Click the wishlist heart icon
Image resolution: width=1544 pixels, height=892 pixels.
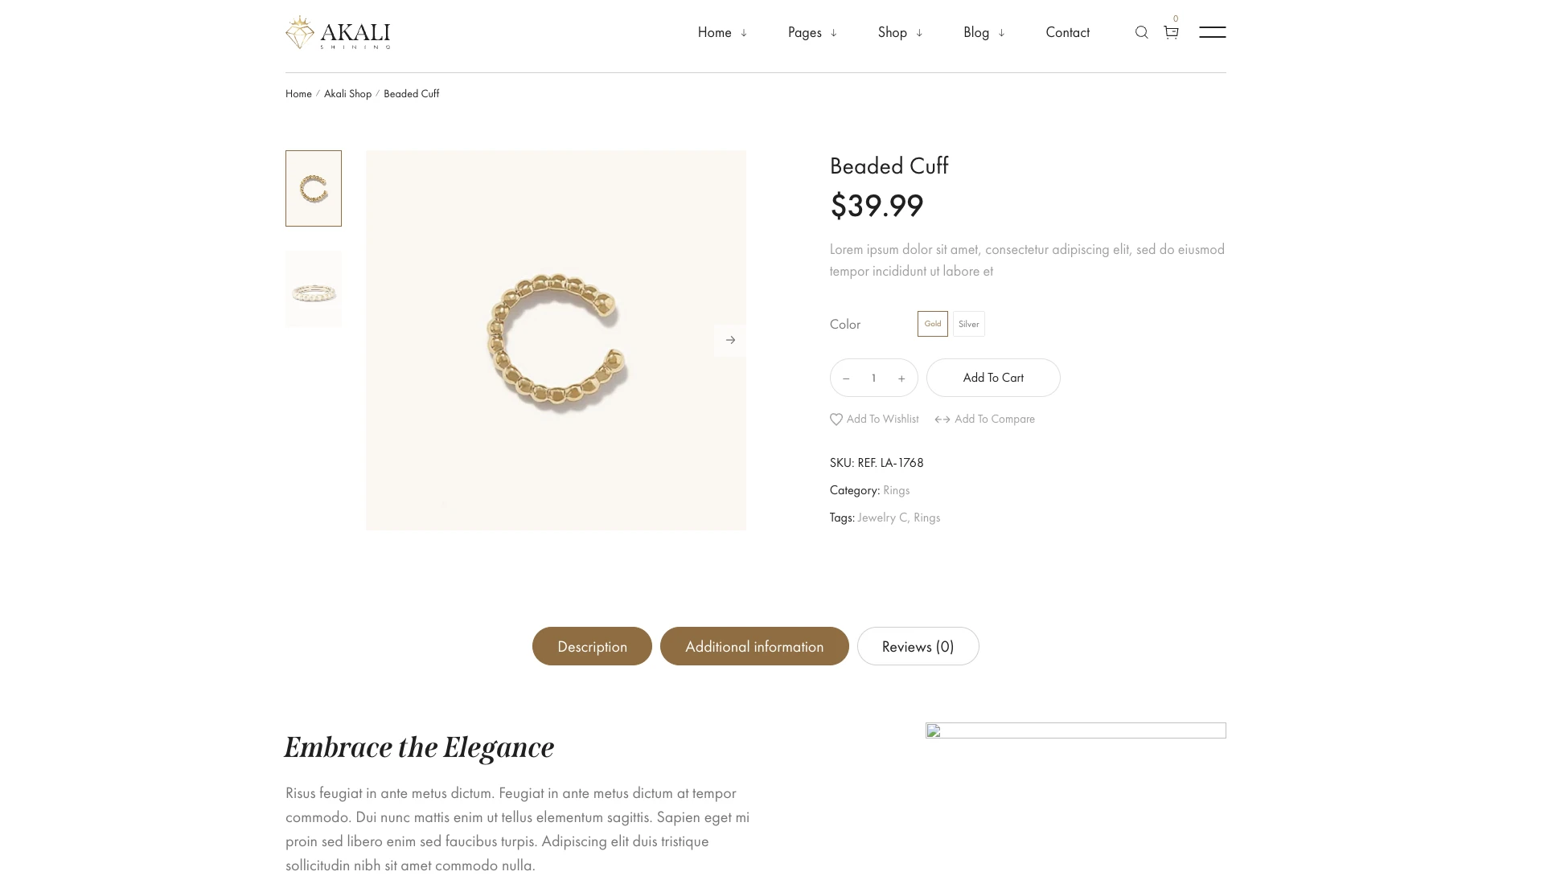[836, 419]
